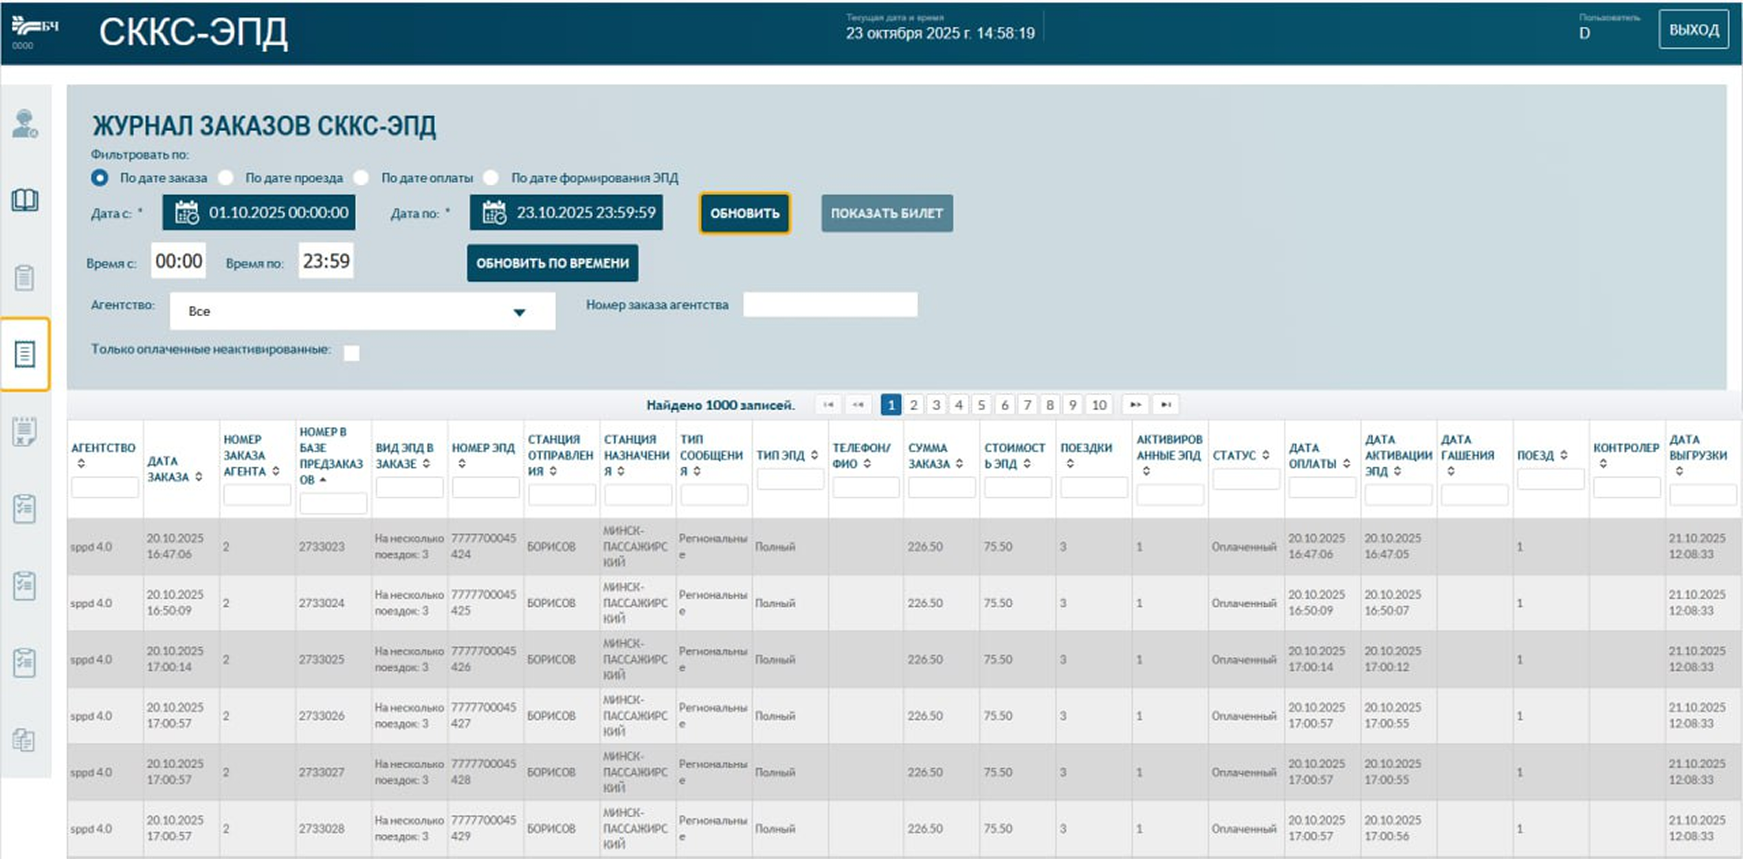Open the open-book sidebar icon
This screenshot has height=859, width=1743.
[25, 200]
